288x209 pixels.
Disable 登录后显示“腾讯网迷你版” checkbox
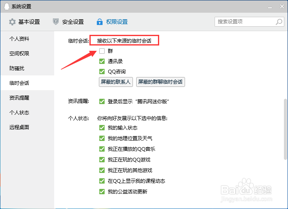[102, 101]
